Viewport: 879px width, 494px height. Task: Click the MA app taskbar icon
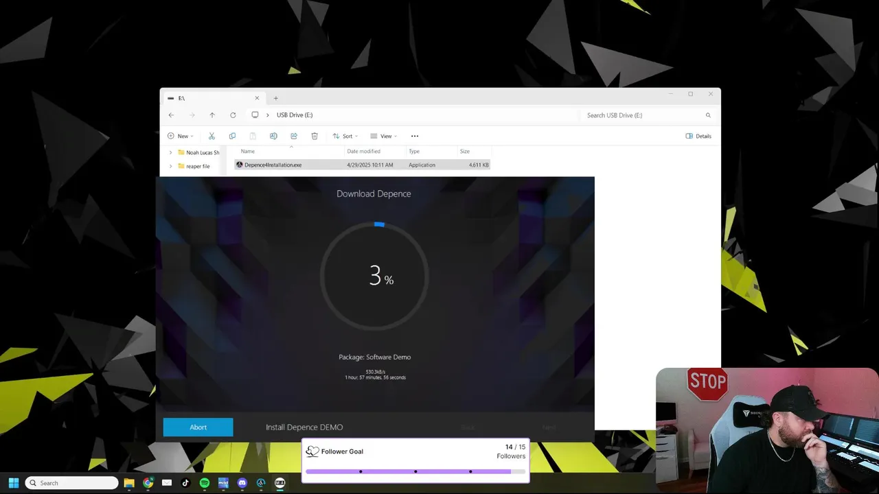279,483
